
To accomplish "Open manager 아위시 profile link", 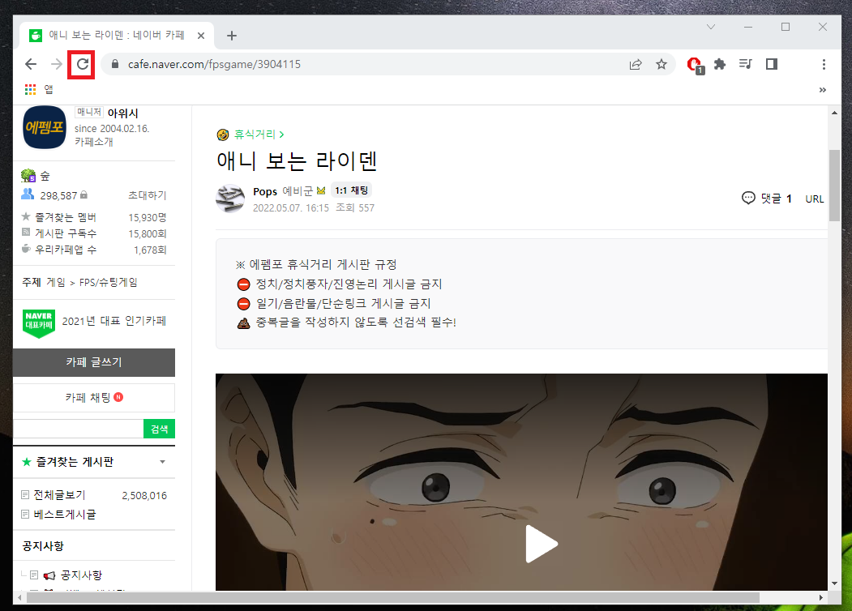I will 122,113.
